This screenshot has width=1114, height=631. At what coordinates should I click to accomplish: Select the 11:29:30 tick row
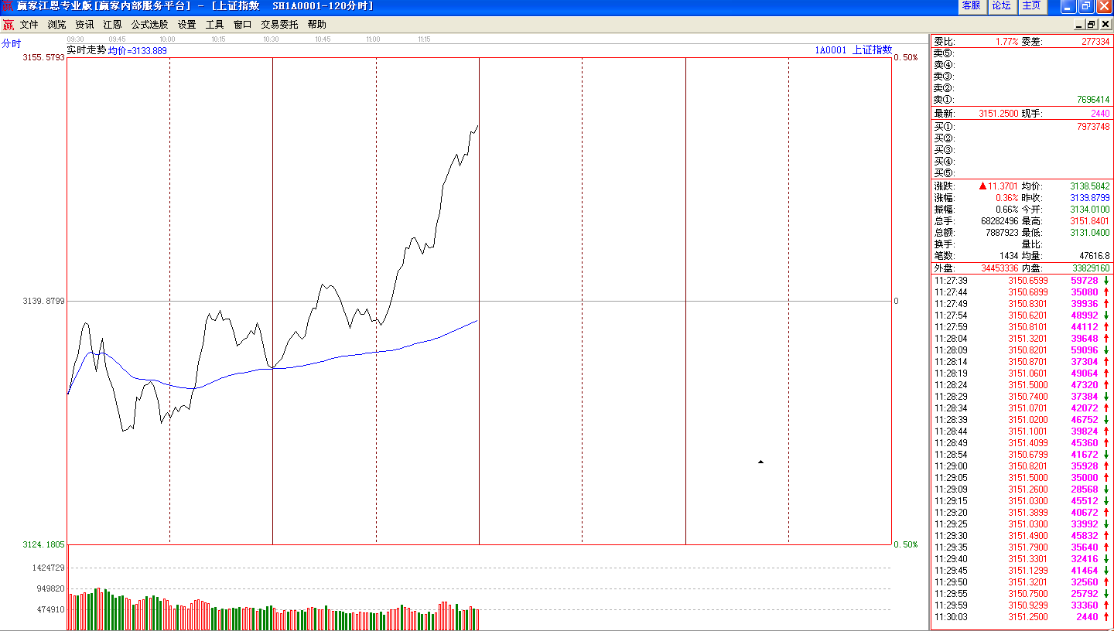1022,536
